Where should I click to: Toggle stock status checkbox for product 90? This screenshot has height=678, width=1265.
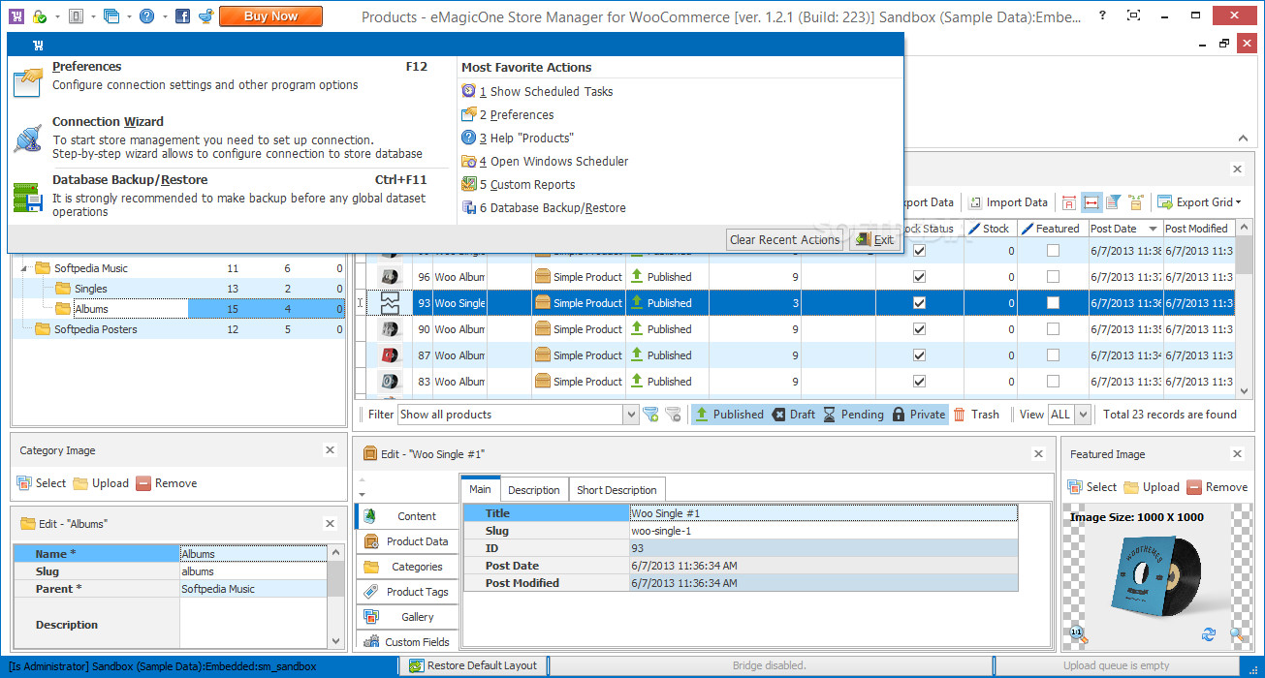point(919,329)
